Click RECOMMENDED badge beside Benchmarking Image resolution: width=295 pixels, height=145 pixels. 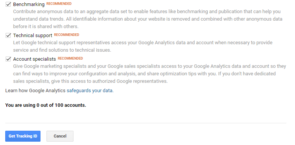59,4
